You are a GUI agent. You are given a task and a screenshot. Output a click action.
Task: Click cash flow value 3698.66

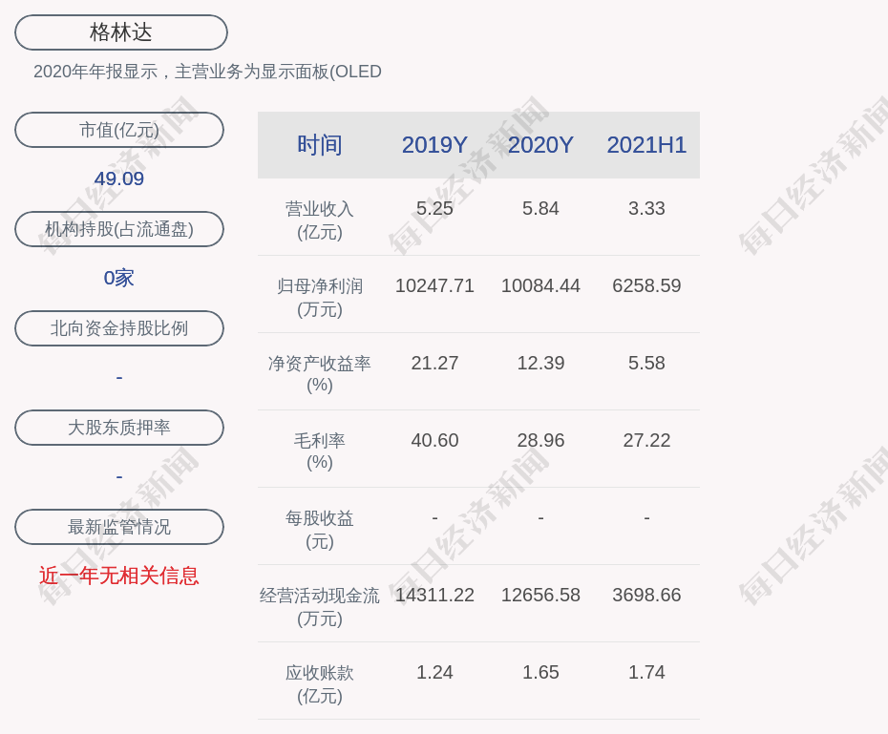click(x=646, y=595)
